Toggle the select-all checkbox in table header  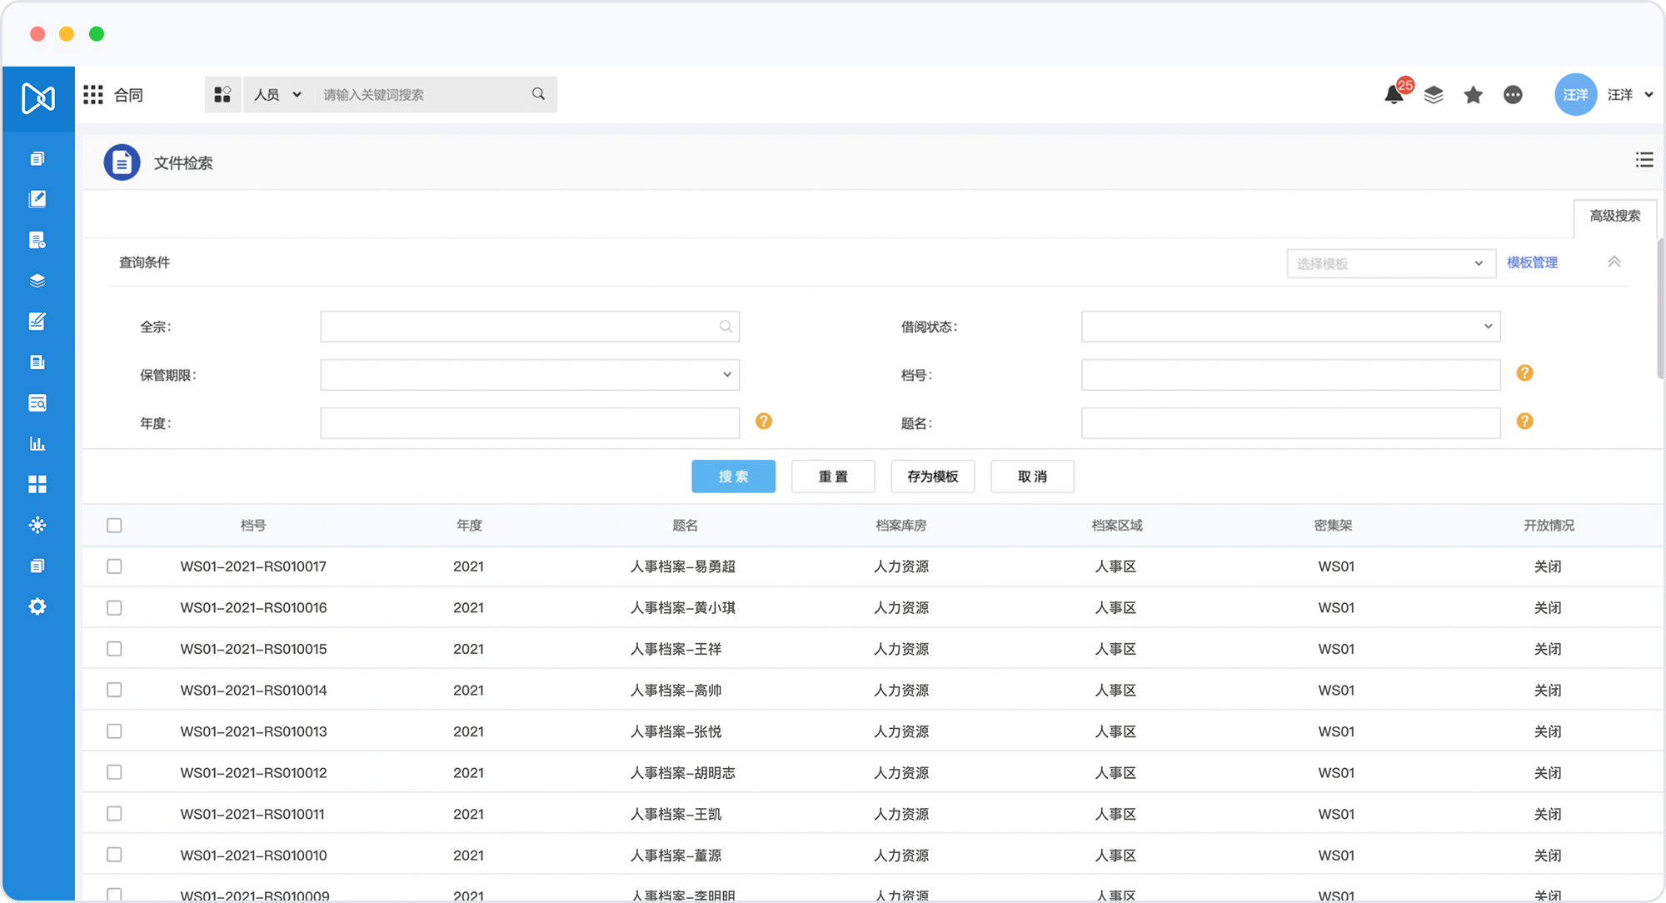coord(114,526)
